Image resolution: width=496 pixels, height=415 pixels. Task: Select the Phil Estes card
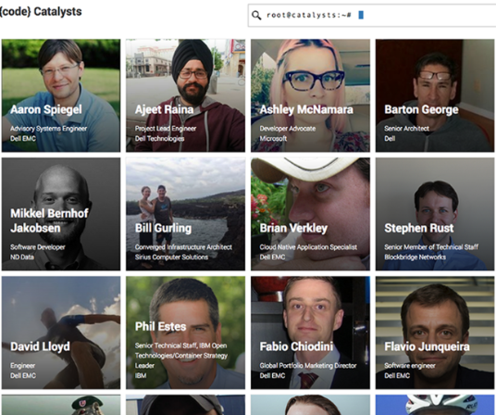[185, 333]
